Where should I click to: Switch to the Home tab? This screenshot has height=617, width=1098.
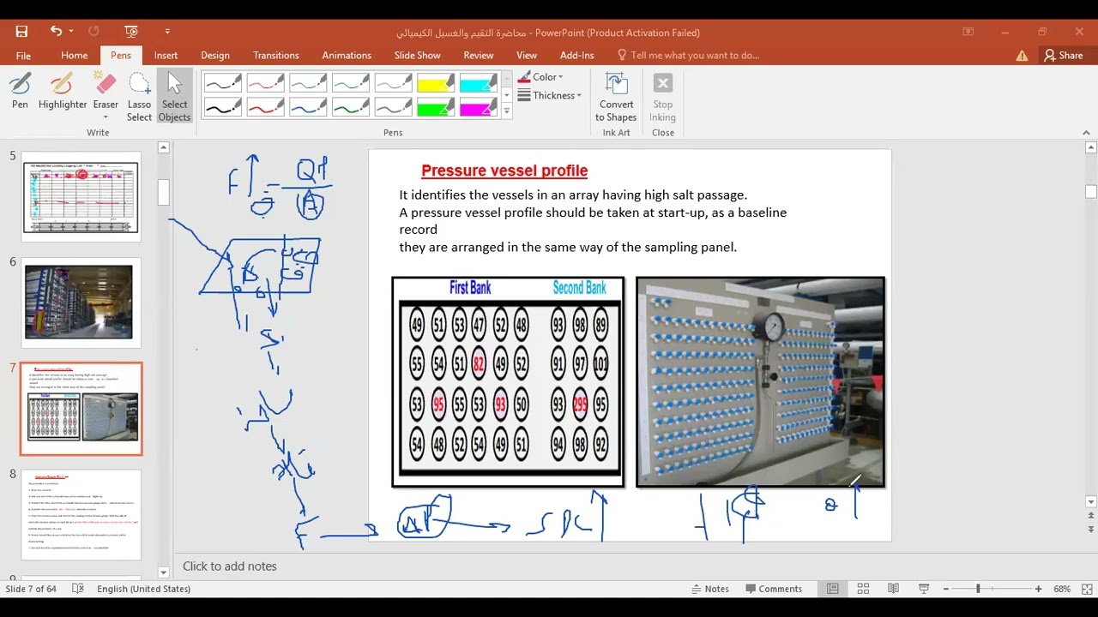[x=75, y=55]
